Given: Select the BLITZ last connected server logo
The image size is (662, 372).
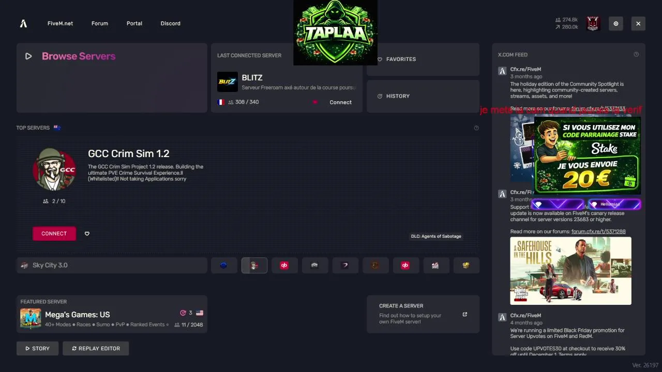Looking at the screenshot, I should (227, 82).
